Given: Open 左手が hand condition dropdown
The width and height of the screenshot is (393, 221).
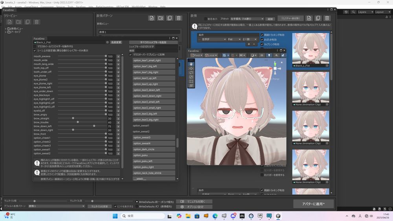Looking at the screenshot, I should tap(213, 39).
